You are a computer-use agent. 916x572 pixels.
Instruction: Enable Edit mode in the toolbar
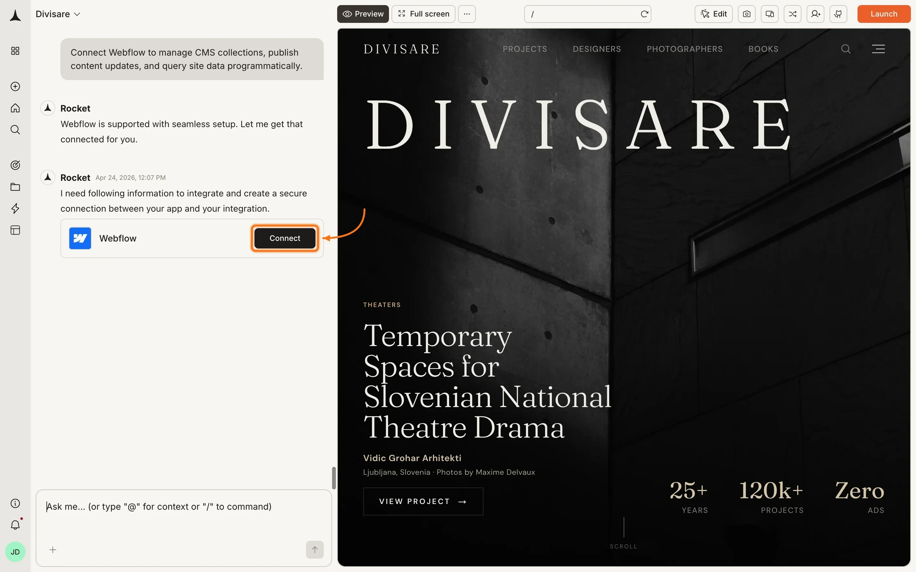pyautogui.click(x=713, y=14)
